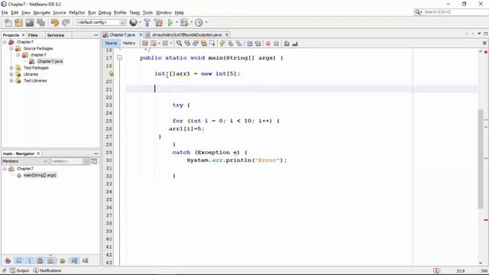Screen dimensions: 489x275
Task: Click the lightbulb hint icon on line 19
Action: pyautogui.click(x=111, y=73)
